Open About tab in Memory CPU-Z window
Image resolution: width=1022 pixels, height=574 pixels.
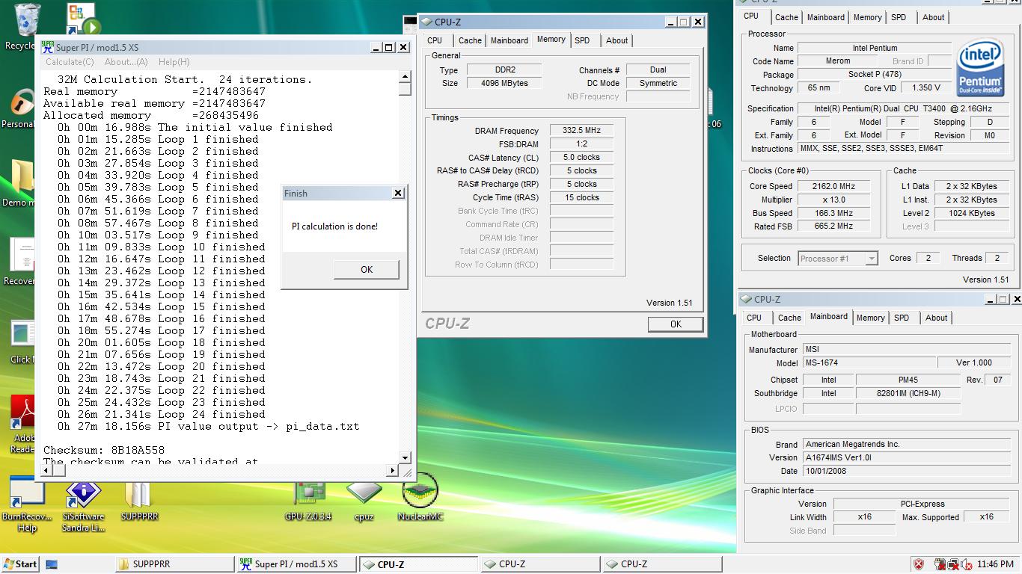tap(616, 40)
